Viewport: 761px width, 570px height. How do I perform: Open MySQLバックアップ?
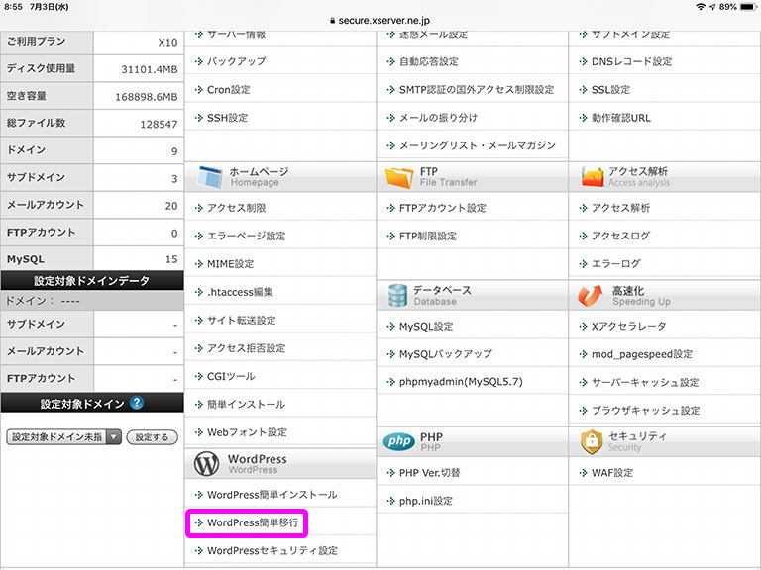coord(446,354)
